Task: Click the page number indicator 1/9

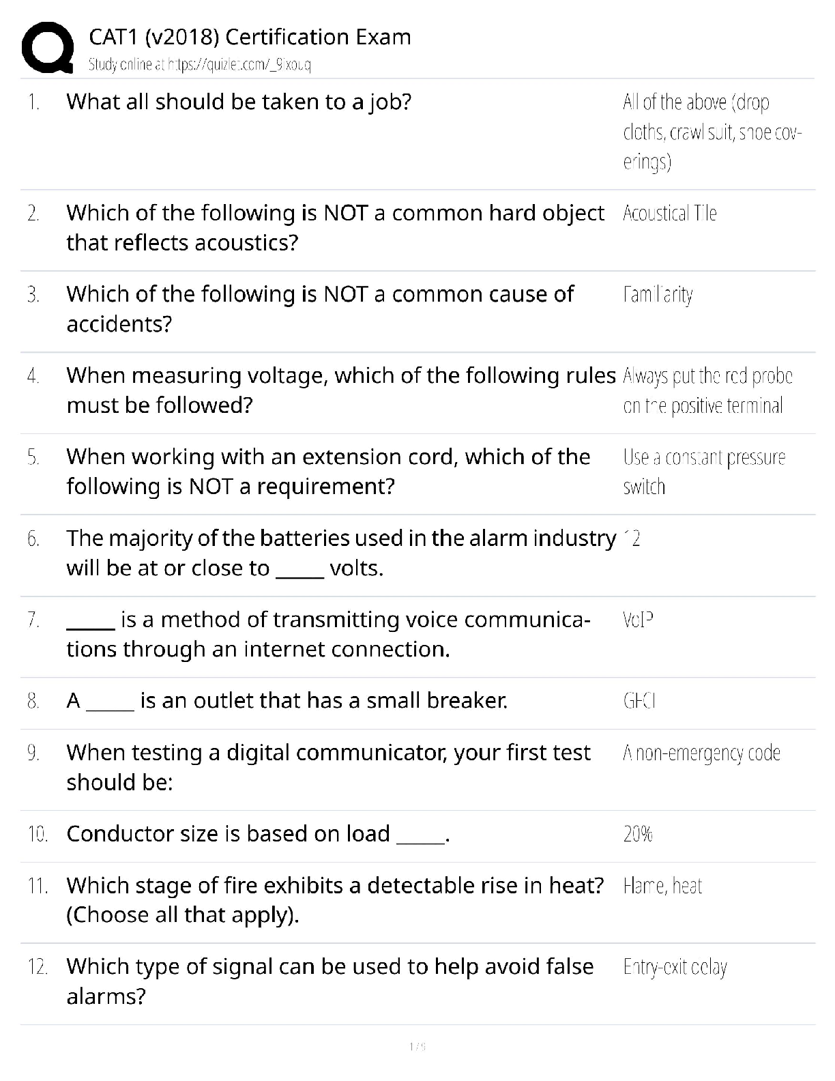Action: pos(417,1046)
